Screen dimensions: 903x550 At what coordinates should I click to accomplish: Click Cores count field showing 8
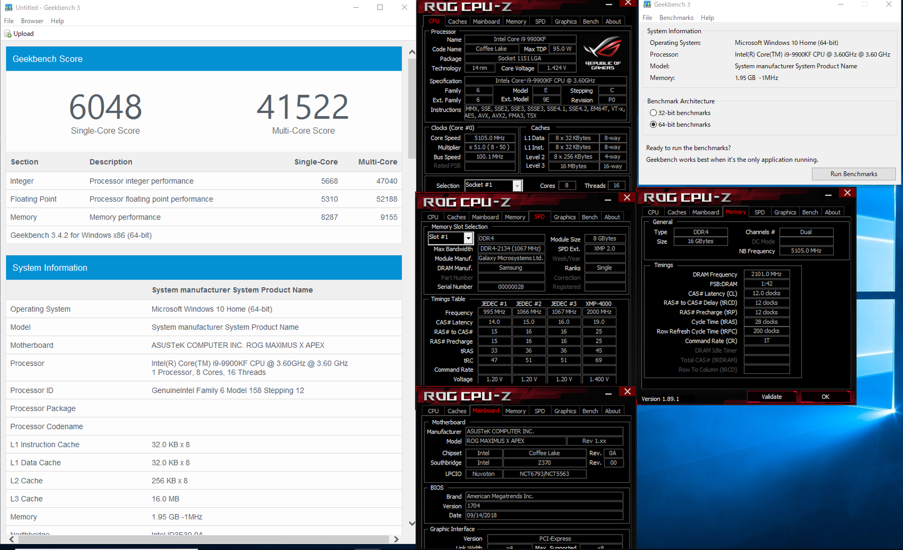coord(567,186)
